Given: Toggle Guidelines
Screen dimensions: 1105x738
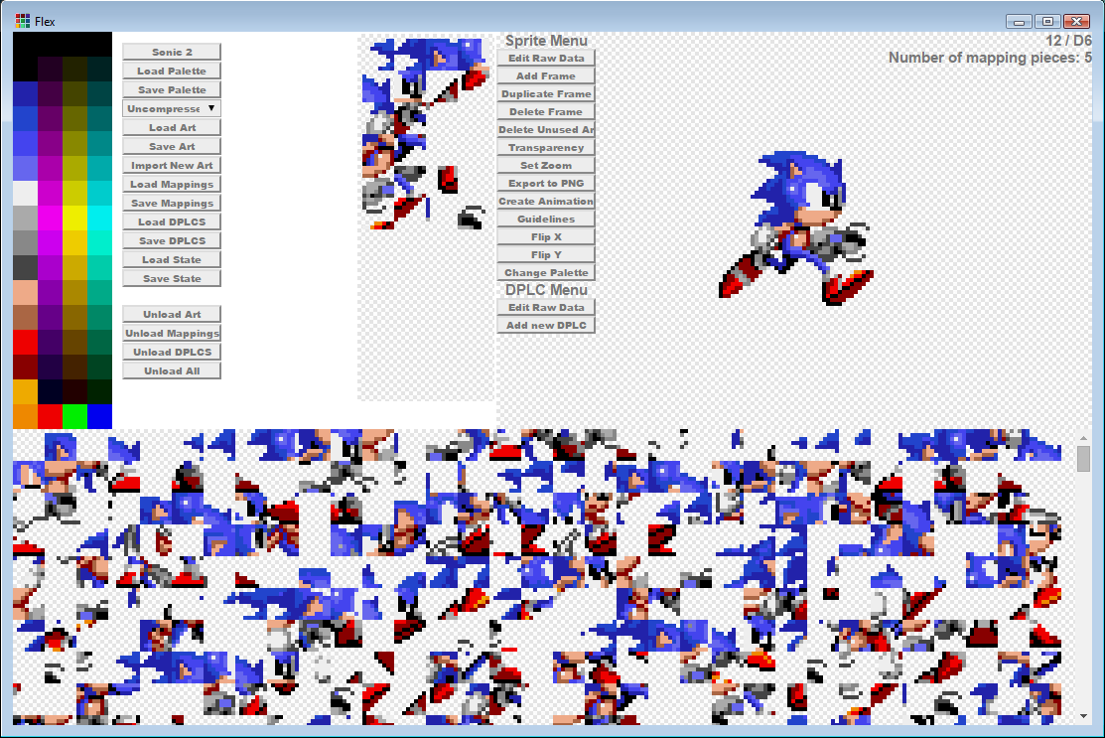Looking at the screenshot, I should tap(546, 220).
